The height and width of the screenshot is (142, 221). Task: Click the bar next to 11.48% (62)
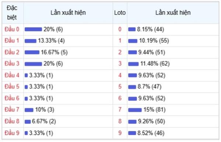tap(133, 64)
